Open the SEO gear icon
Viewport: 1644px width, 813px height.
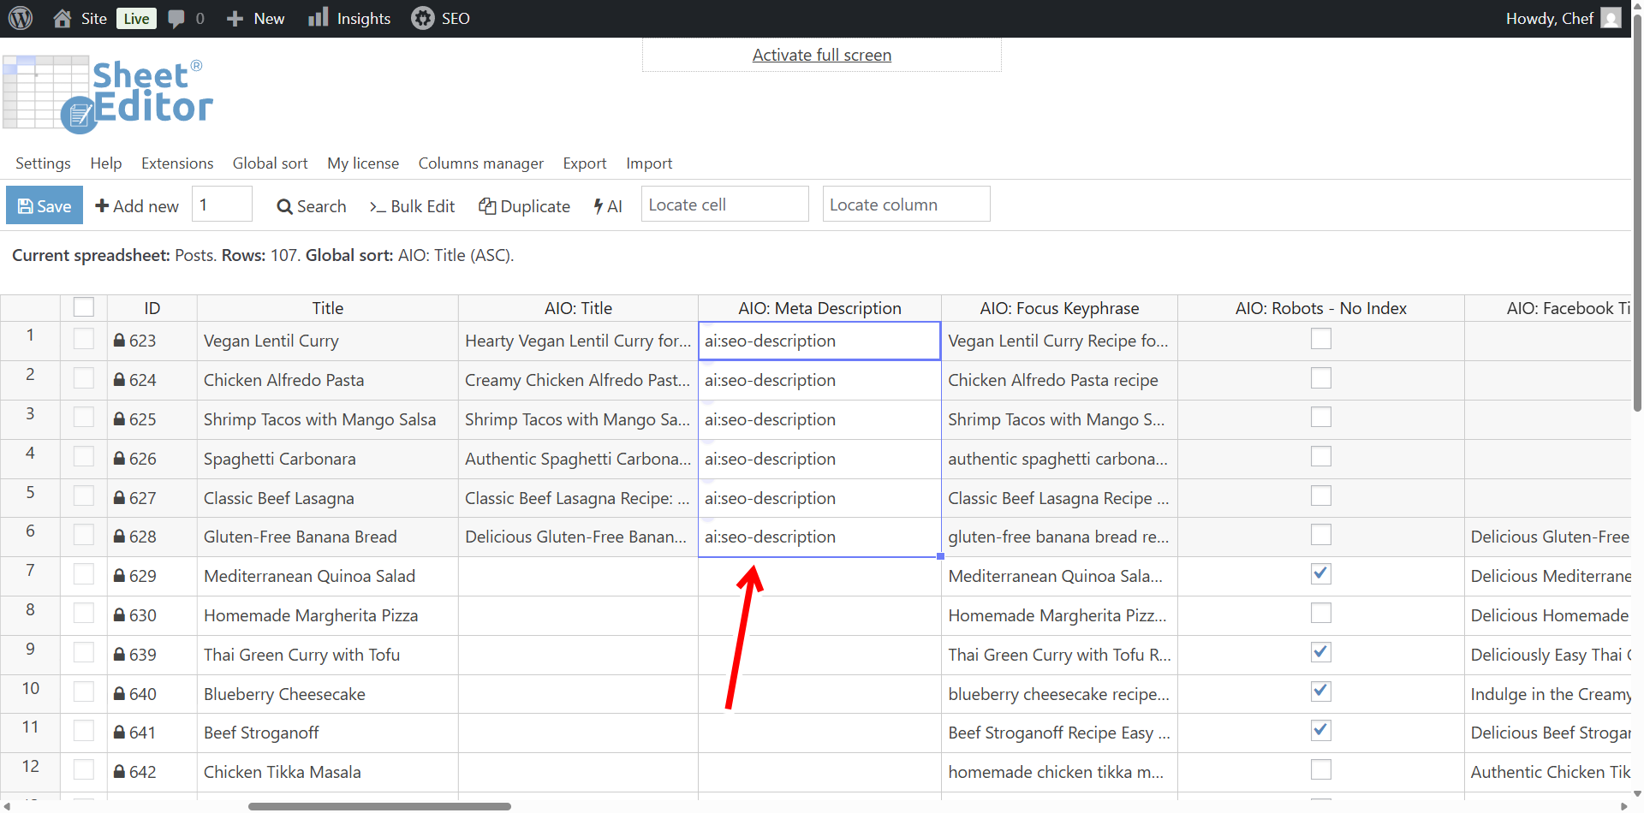pos(422,18)
